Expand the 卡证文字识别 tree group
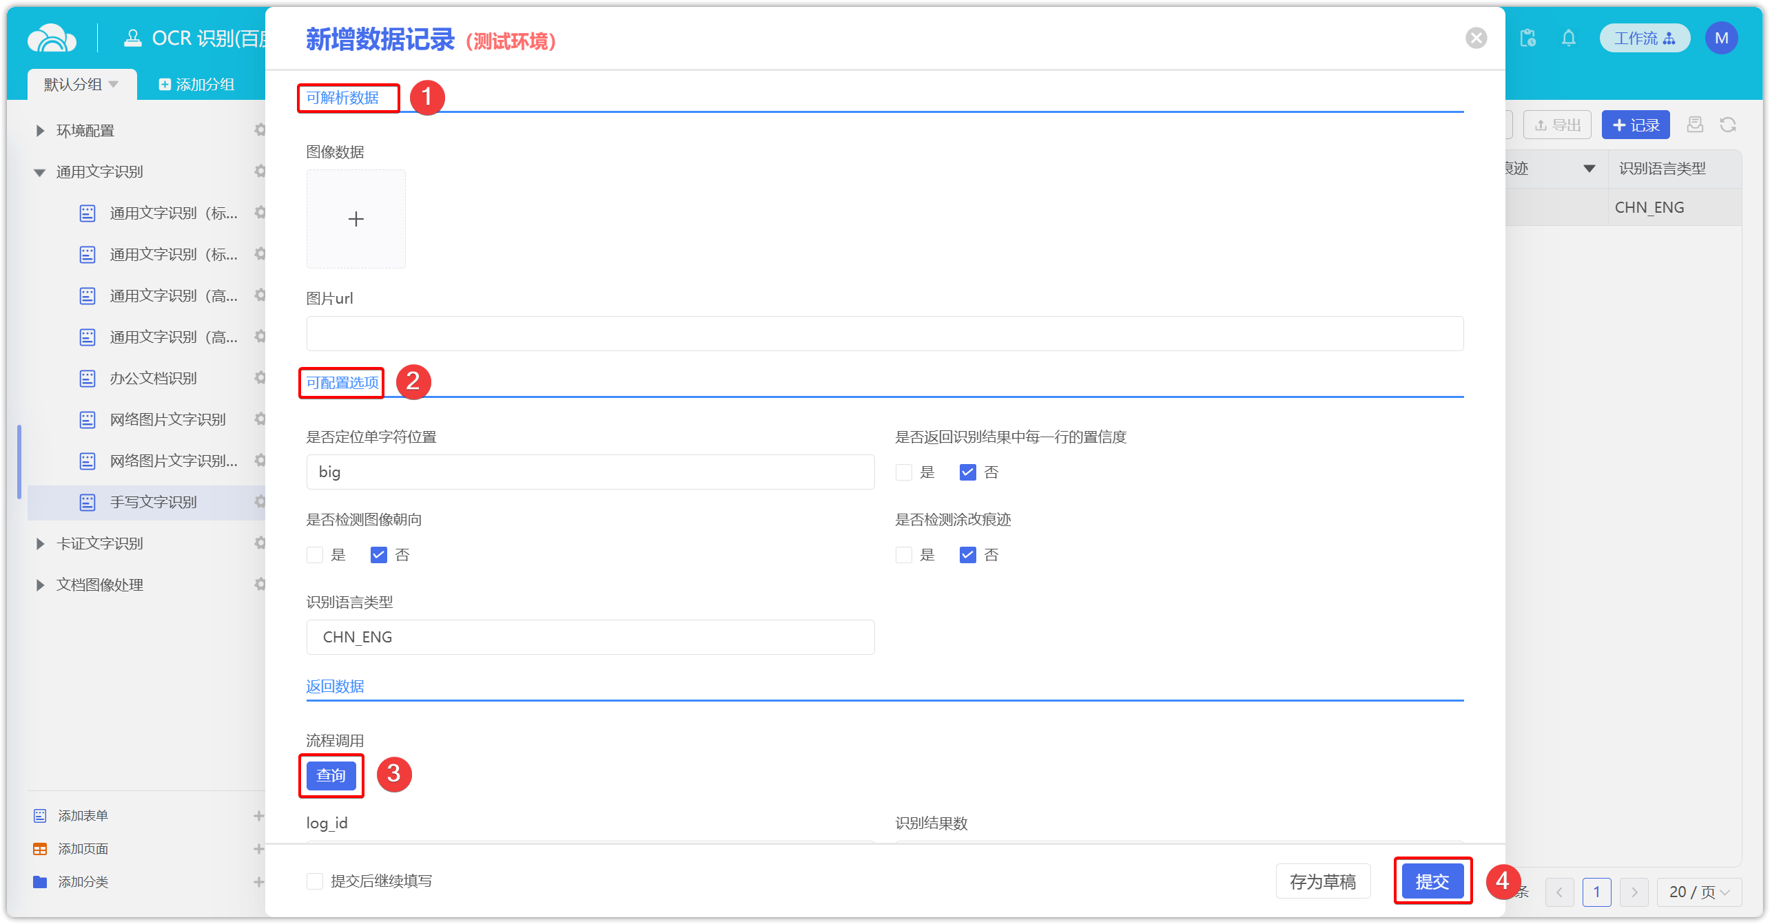This screenshot has width=1770, height=924. click(40, 543)
